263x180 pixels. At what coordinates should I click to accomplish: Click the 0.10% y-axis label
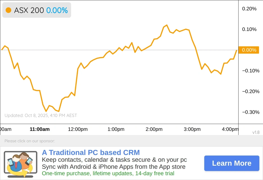coord(249,29)
